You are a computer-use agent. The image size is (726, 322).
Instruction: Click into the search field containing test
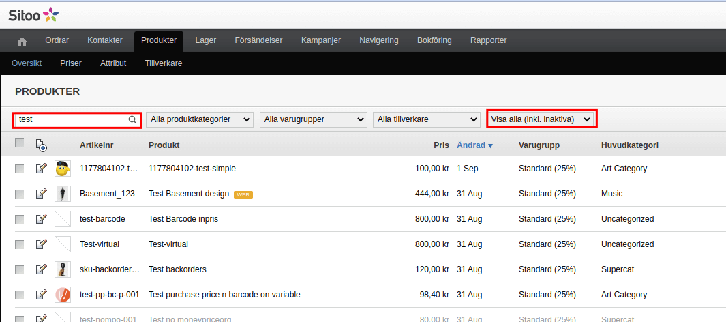pos(72,119)
